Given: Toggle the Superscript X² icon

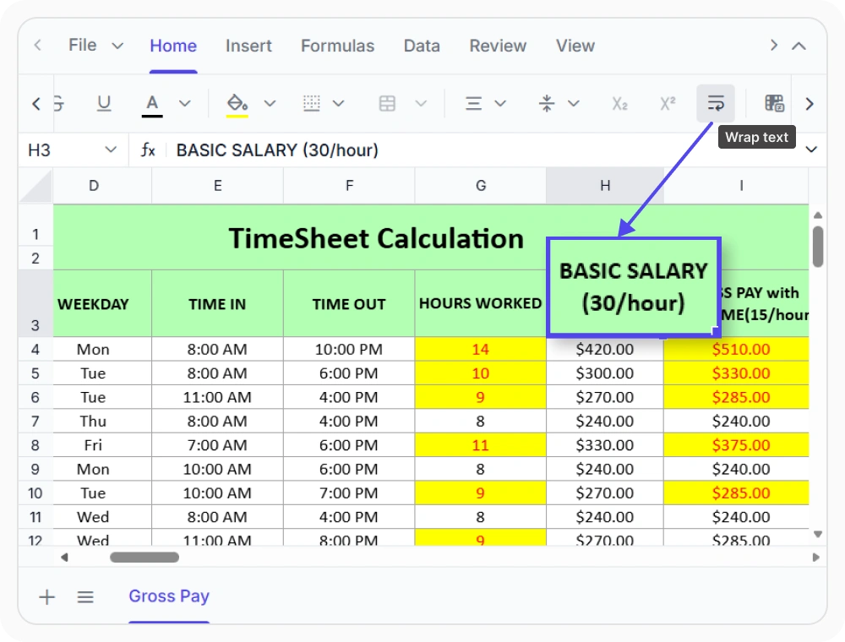Looking at the screenshot, I should (x=668, y=103).
